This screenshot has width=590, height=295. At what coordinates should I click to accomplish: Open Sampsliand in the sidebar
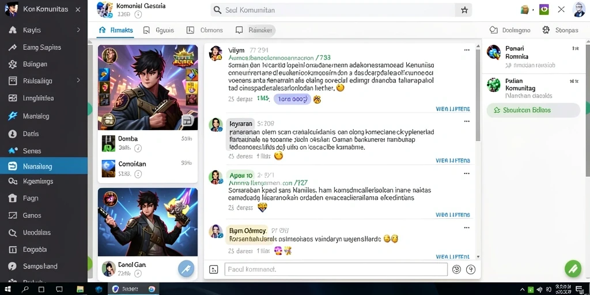[x=44, y=266]
